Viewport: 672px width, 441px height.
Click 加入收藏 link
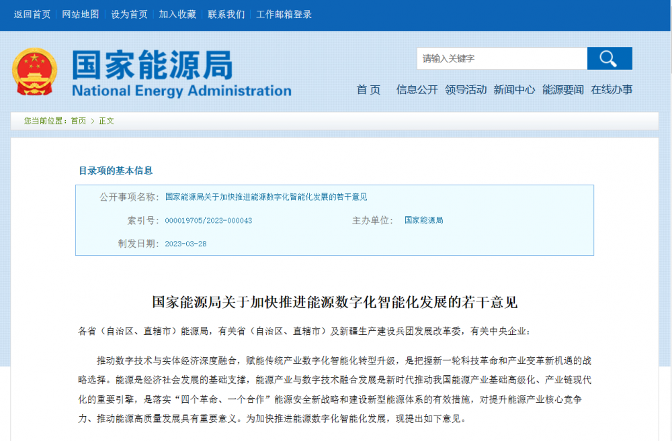[177, 14]
